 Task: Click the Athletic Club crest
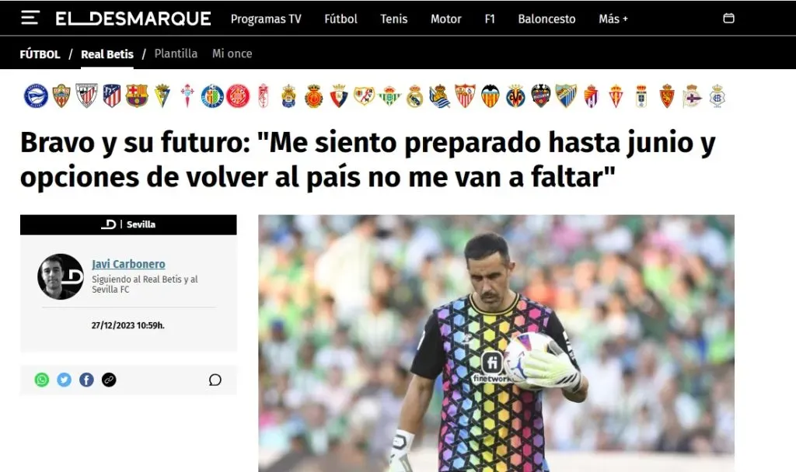(86, 95)
